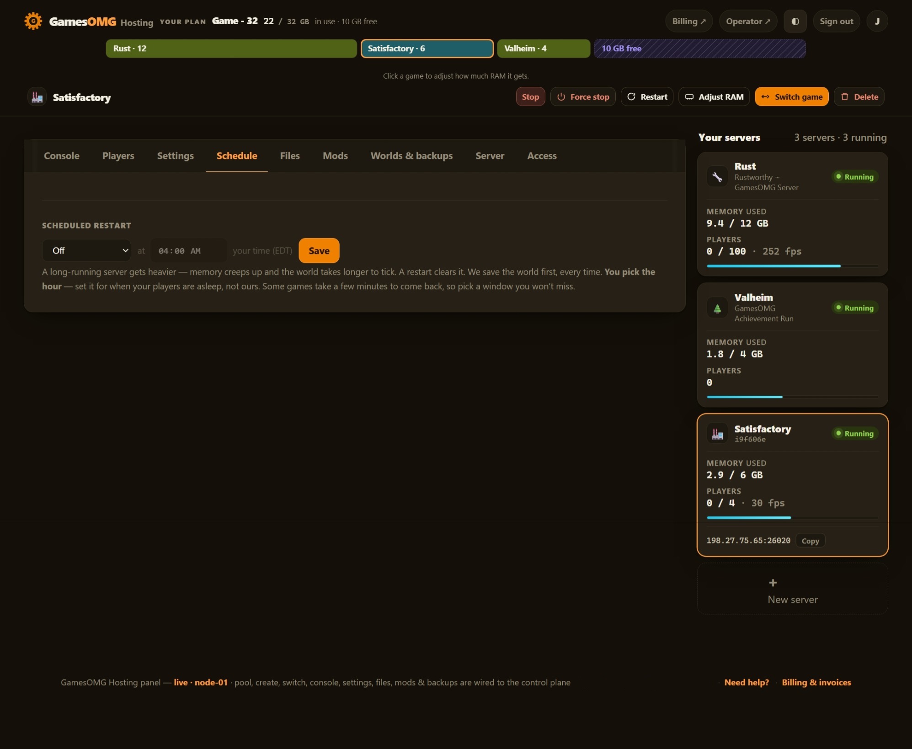Screen dimensions: 912x749
Task: Open the scheduled restart Off dropdown
Action: click(x=87, y=250)
